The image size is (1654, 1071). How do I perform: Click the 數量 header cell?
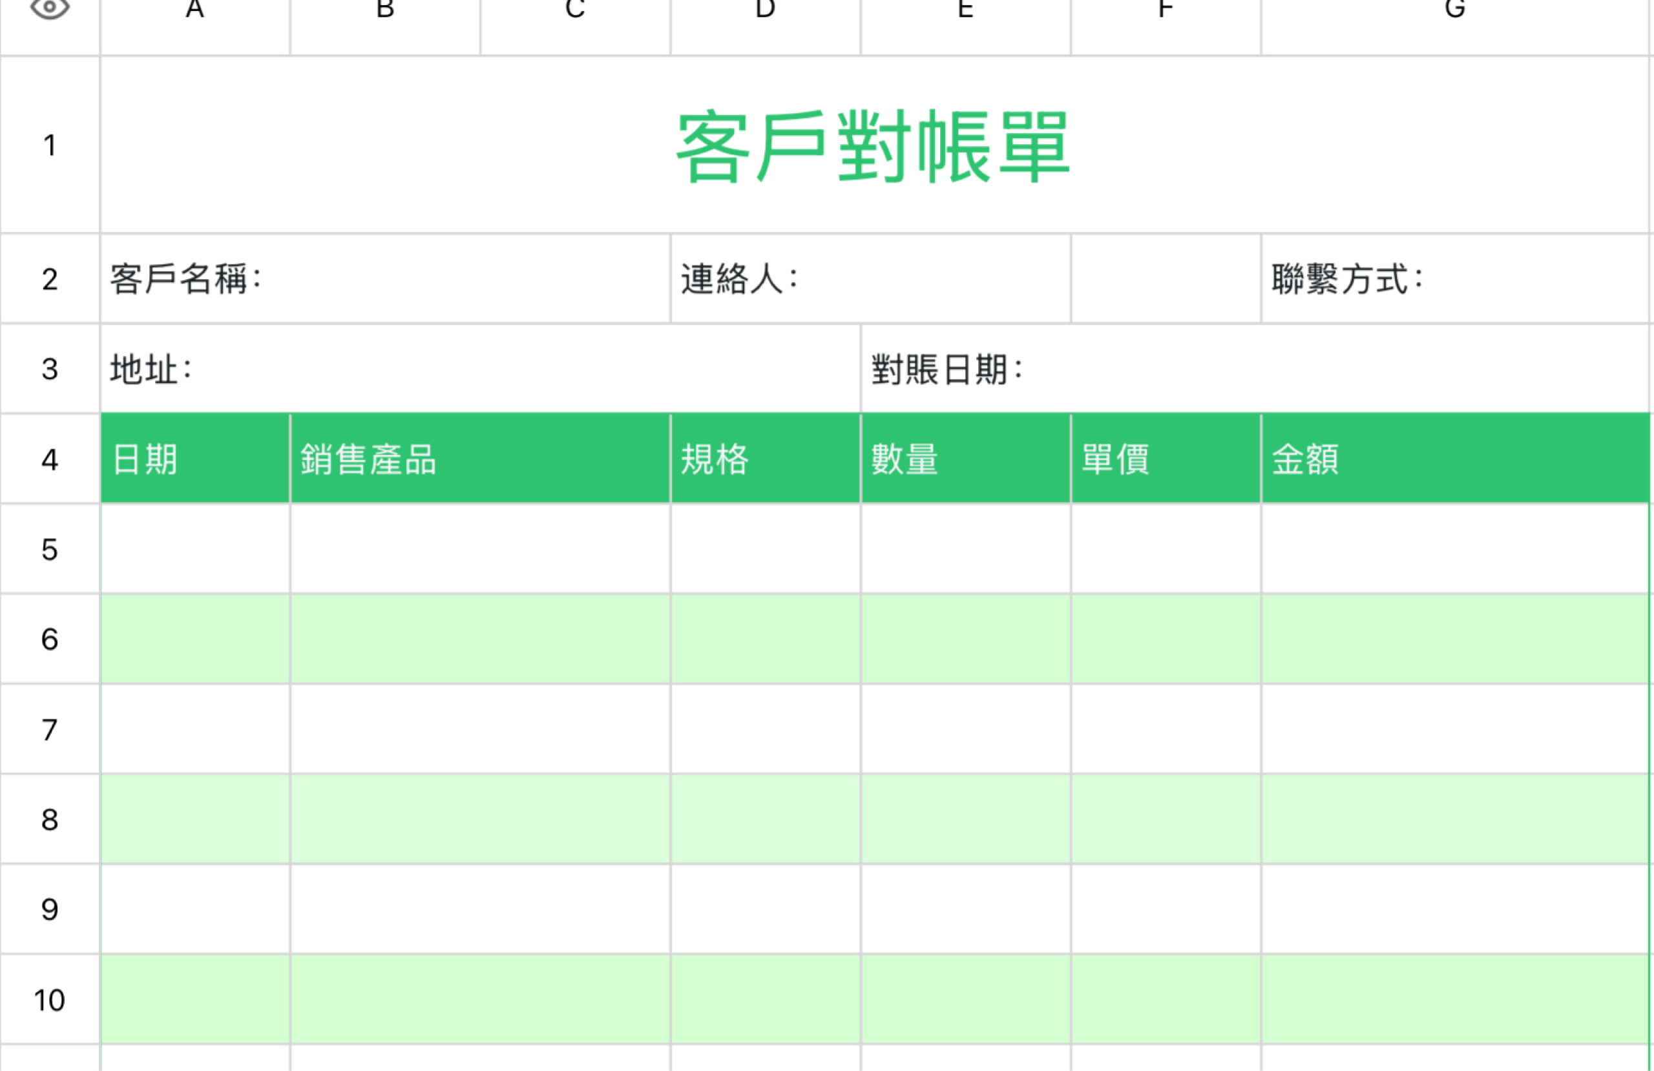click(x=966, y=459)
